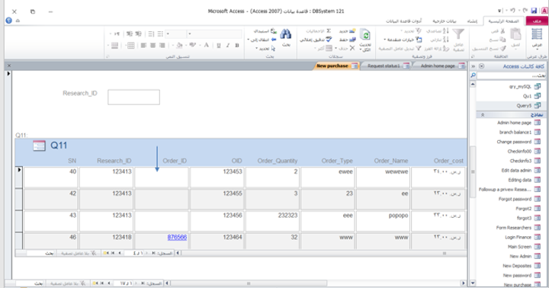Sort ascending with the A-Z icon
The width and height of the screenshot is (549, 288).
pos(445,30)
